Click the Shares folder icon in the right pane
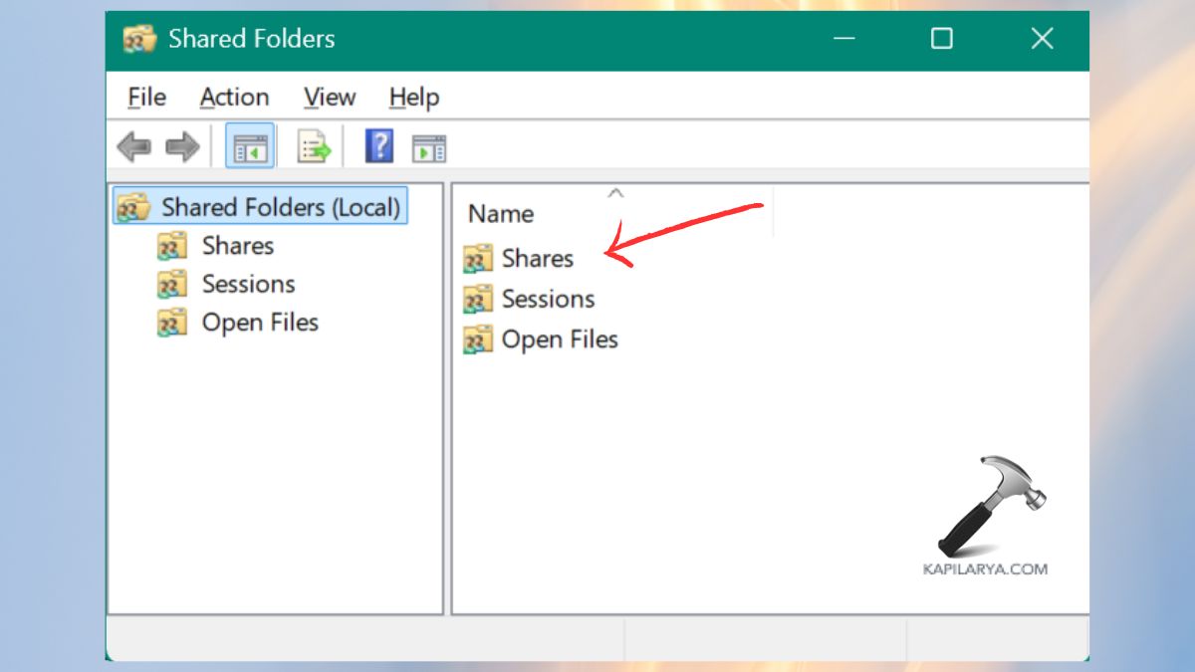The width and height of the screenshot is (1195, 672). click(x=476, y=258)
